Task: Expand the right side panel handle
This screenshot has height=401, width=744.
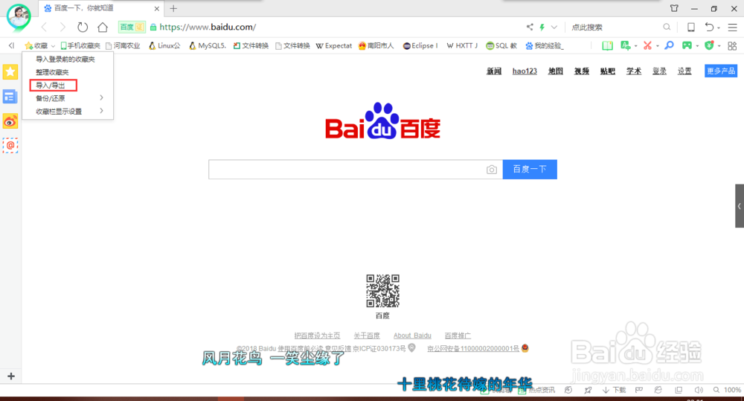Action: tap(740, 206)
